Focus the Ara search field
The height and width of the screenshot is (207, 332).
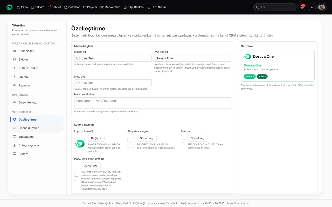pyautogui.click(x=275, y=7)
